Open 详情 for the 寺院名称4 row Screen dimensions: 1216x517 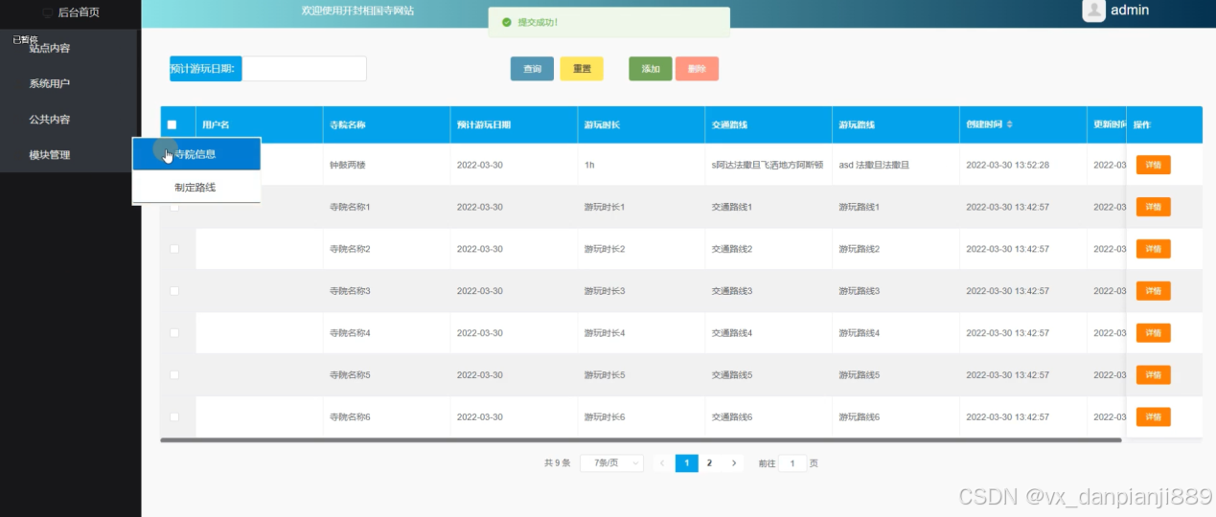[1153, 333]
